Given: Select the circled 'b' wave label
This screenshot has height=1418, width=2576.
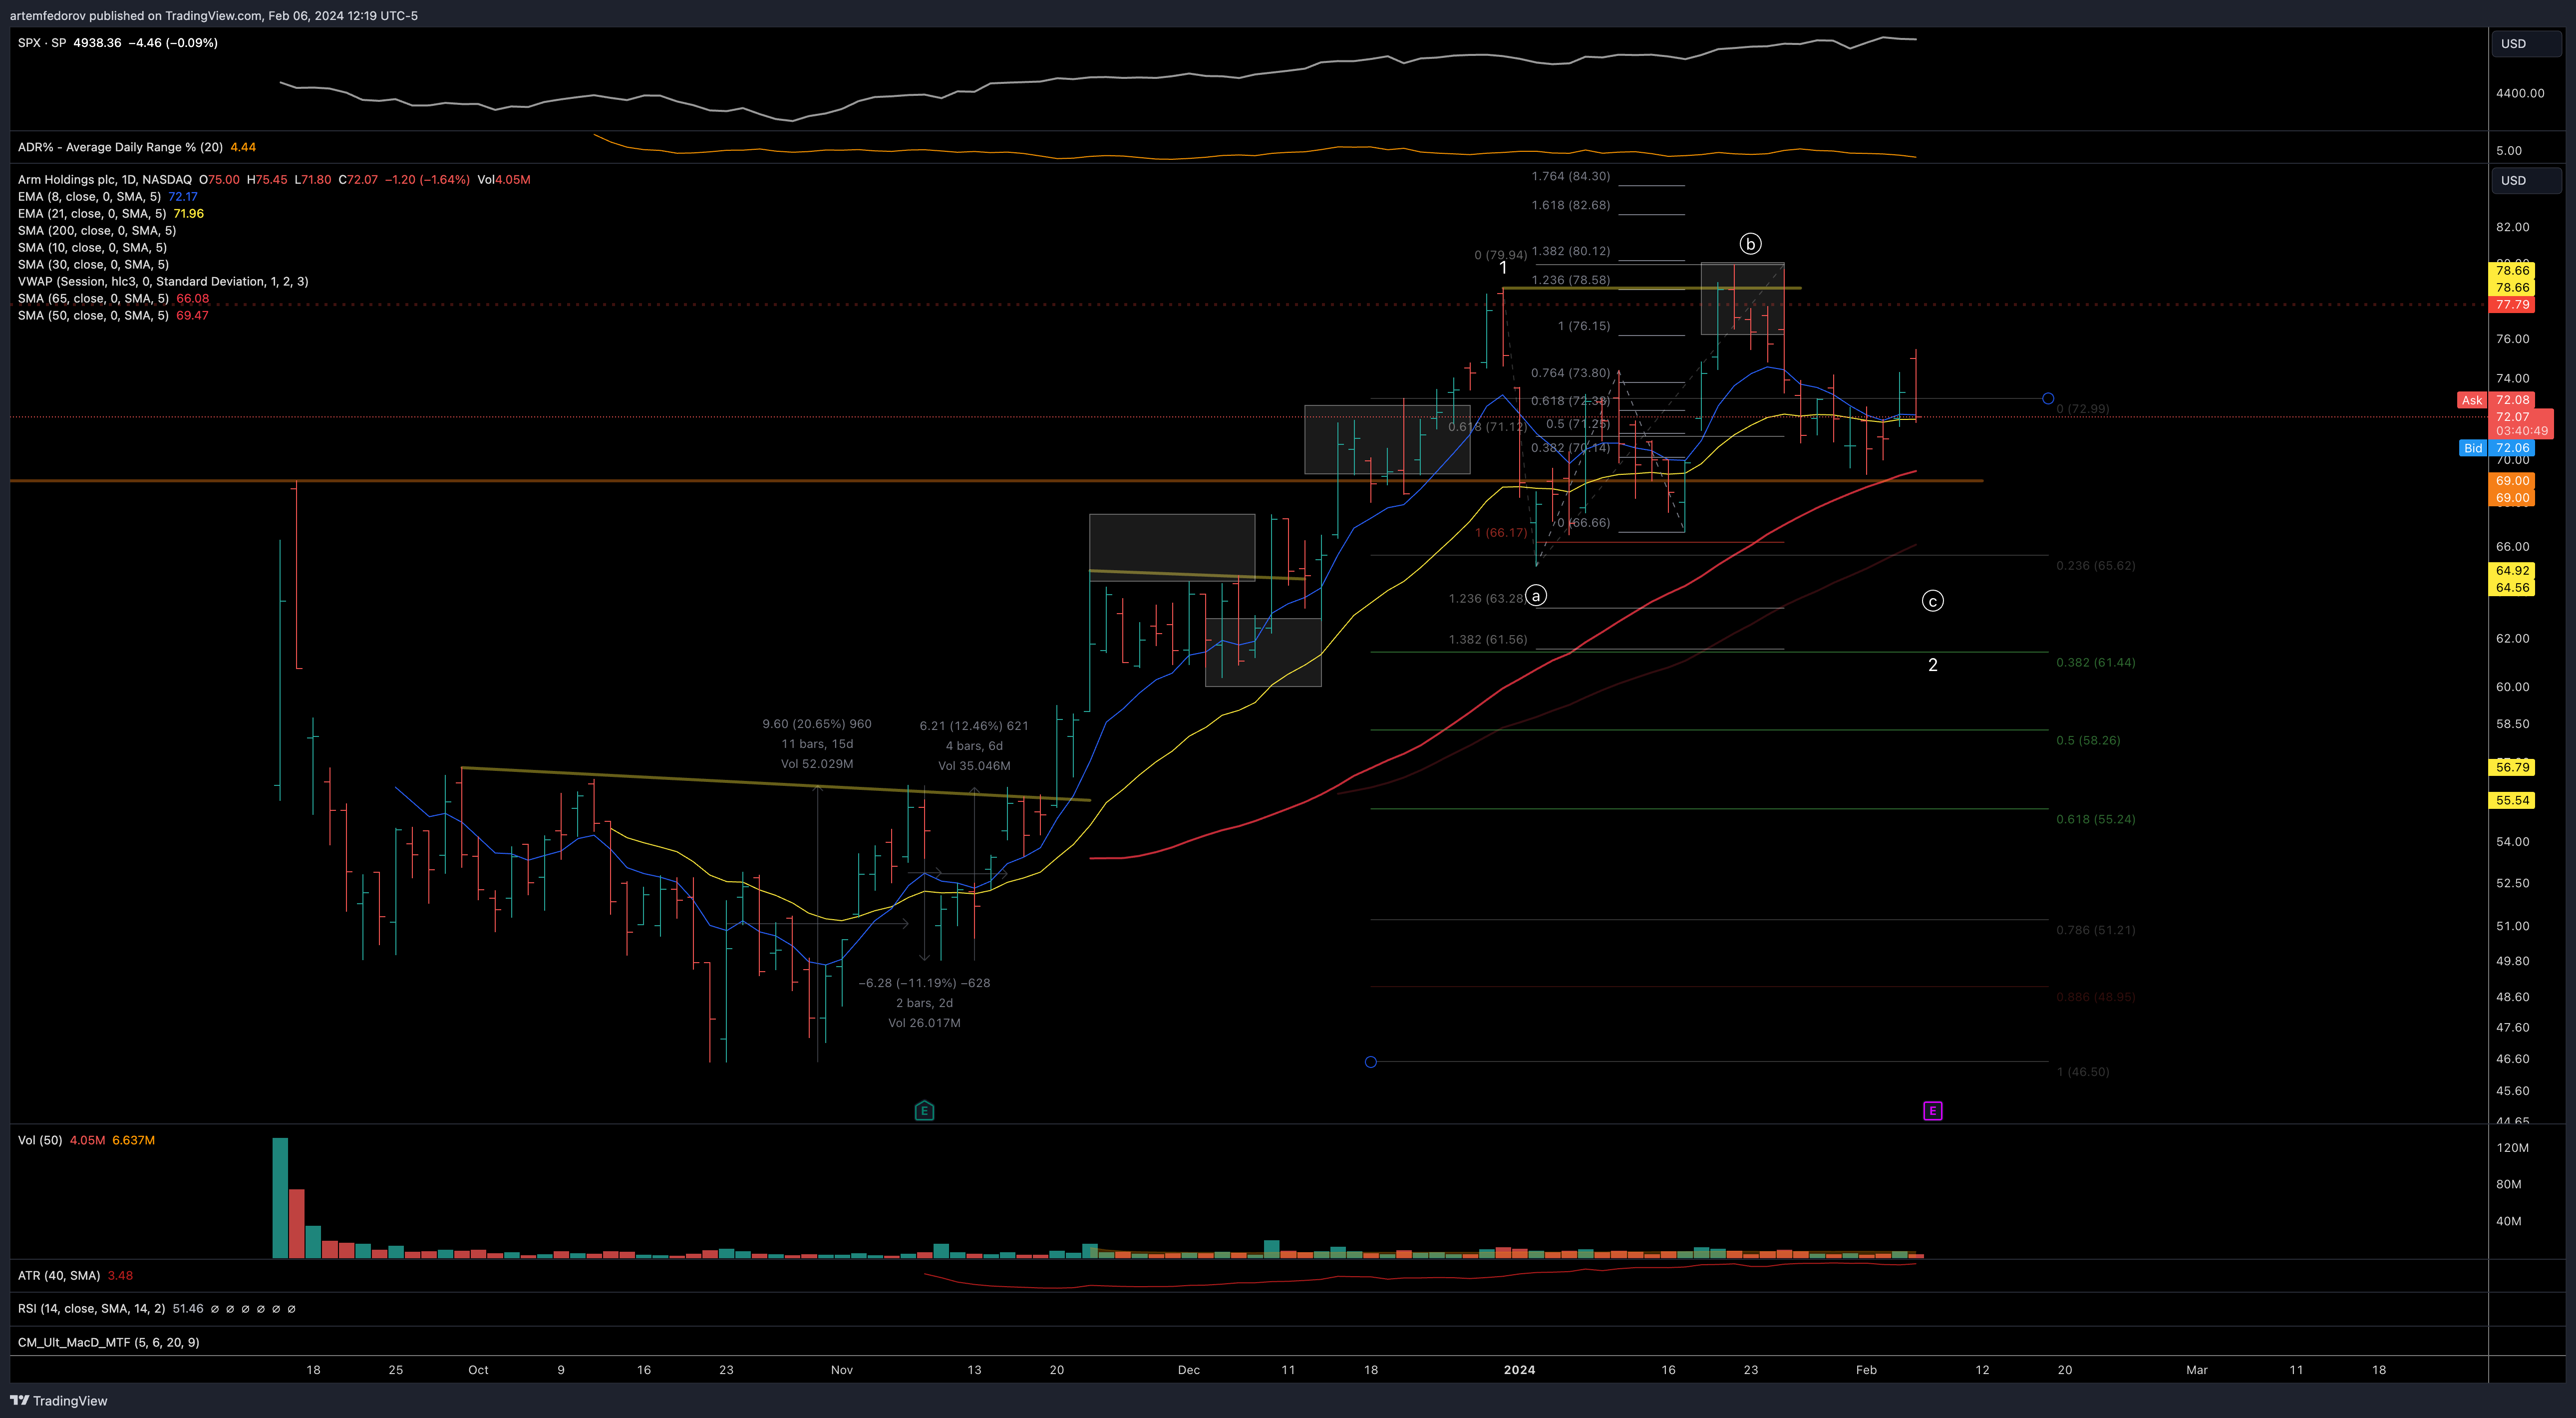Looking at the screenshot, I should coord(1750,244).
